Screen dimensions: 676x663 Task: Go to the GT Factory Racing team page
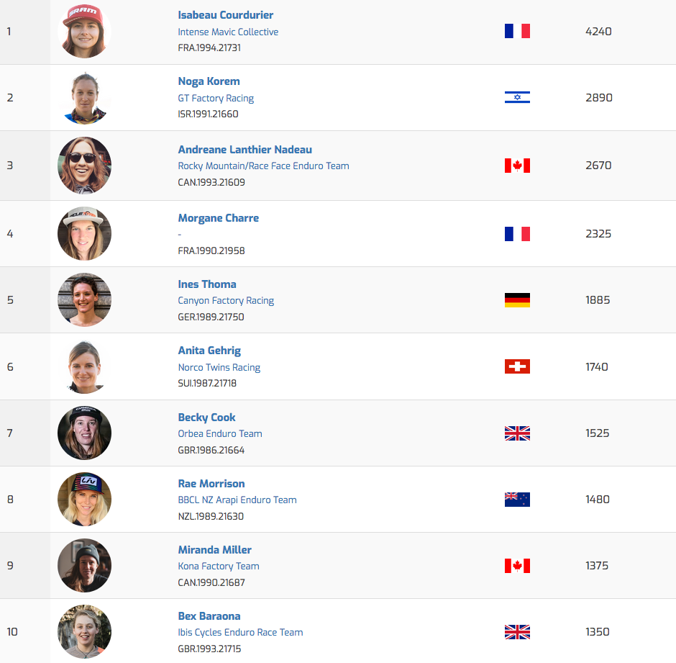216,98
